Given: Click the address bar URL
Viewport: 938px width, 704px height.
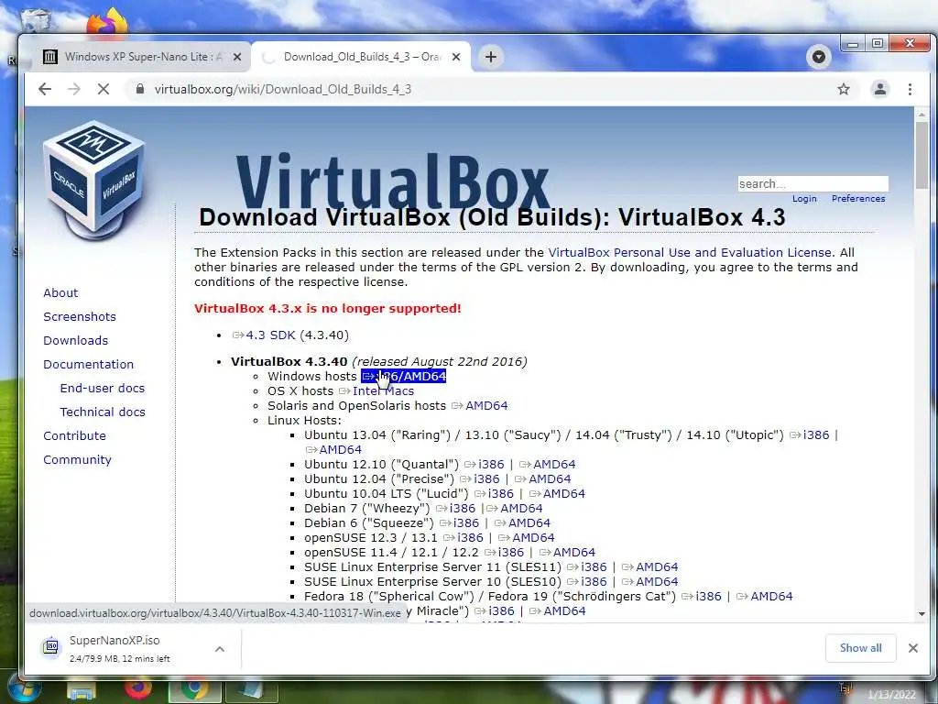Looking at the screenshot, I should [282, 89].
